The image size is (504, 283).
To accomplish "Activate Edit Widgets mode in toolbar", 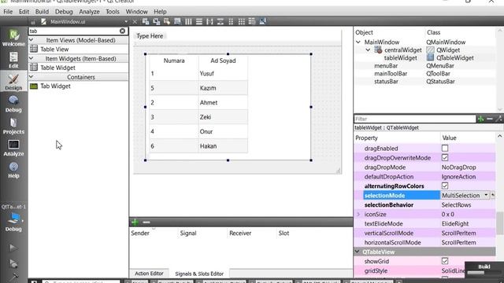I will pos(146,21).
